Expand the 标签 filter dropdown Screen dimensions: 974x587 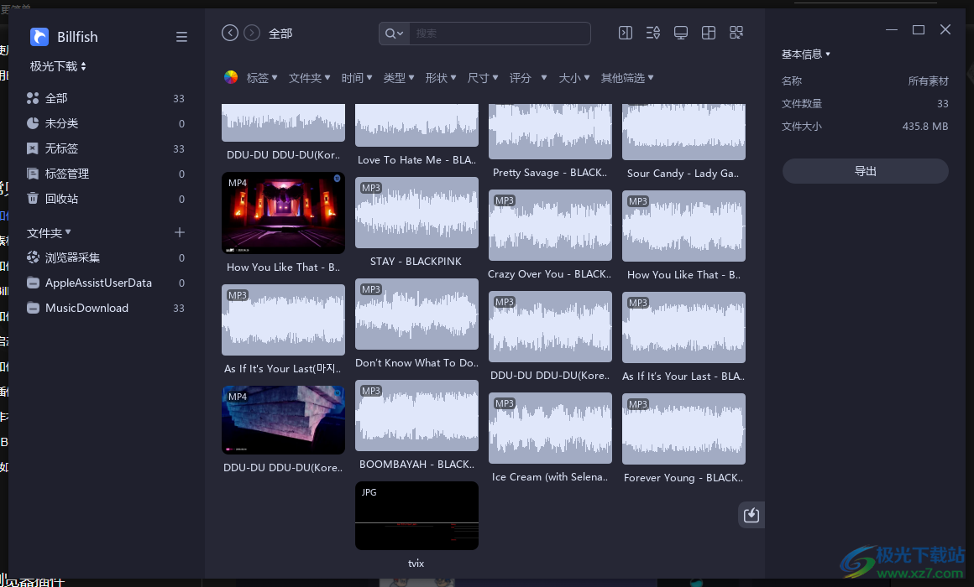pos(261,78)
